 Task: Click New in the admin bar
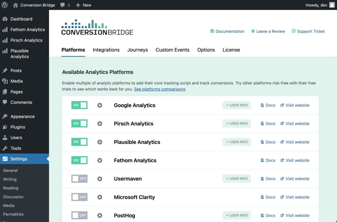tap(84, 5)
